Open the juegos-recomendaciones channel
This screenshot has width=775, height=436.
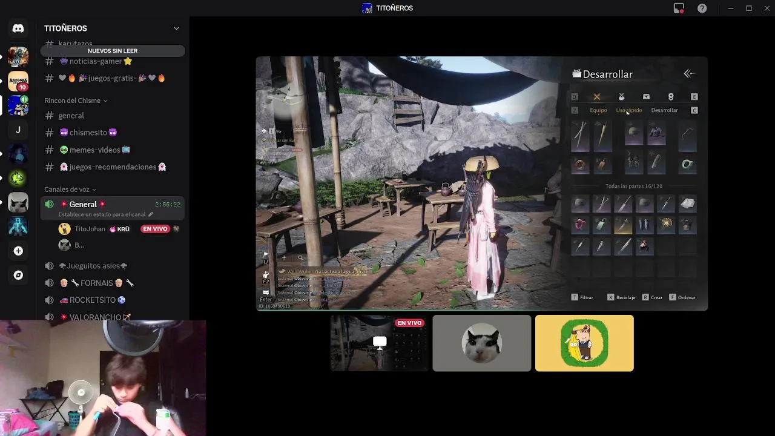113,167
